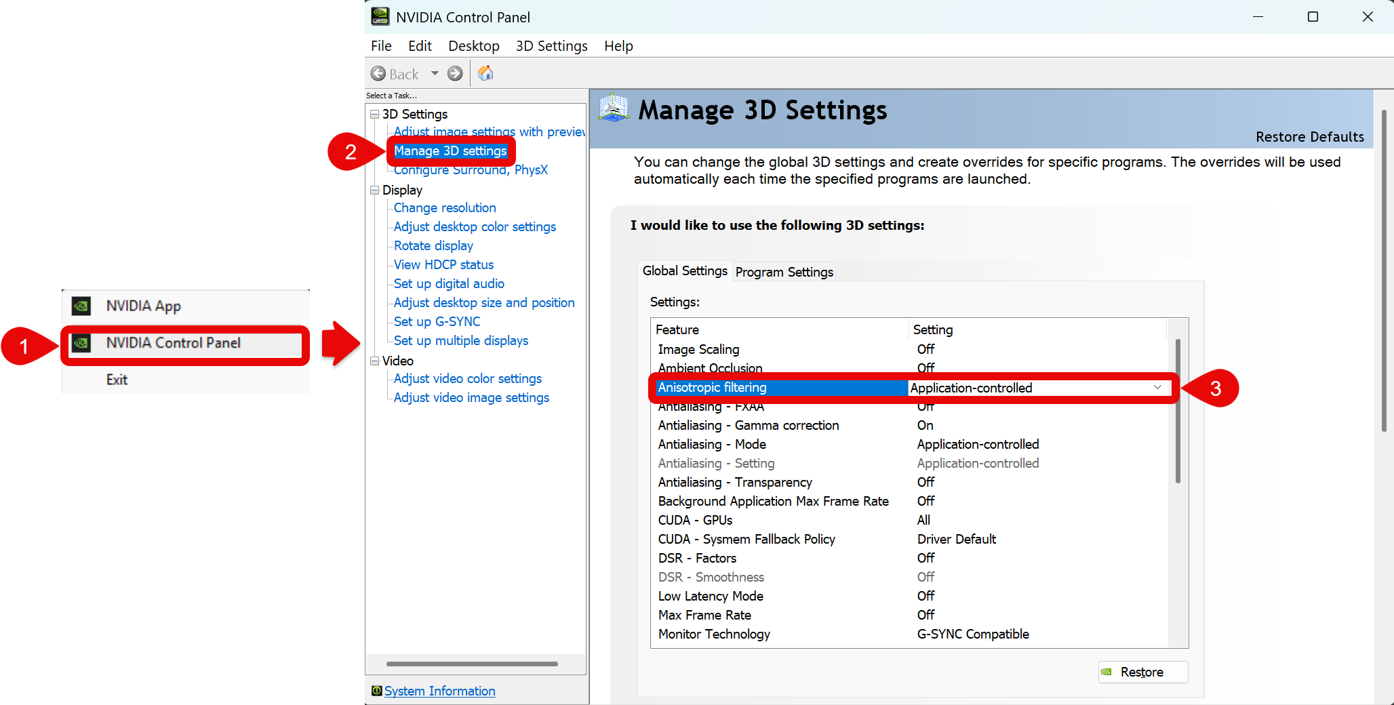
Task: Open the System Information link
Action: coord(440,691)
